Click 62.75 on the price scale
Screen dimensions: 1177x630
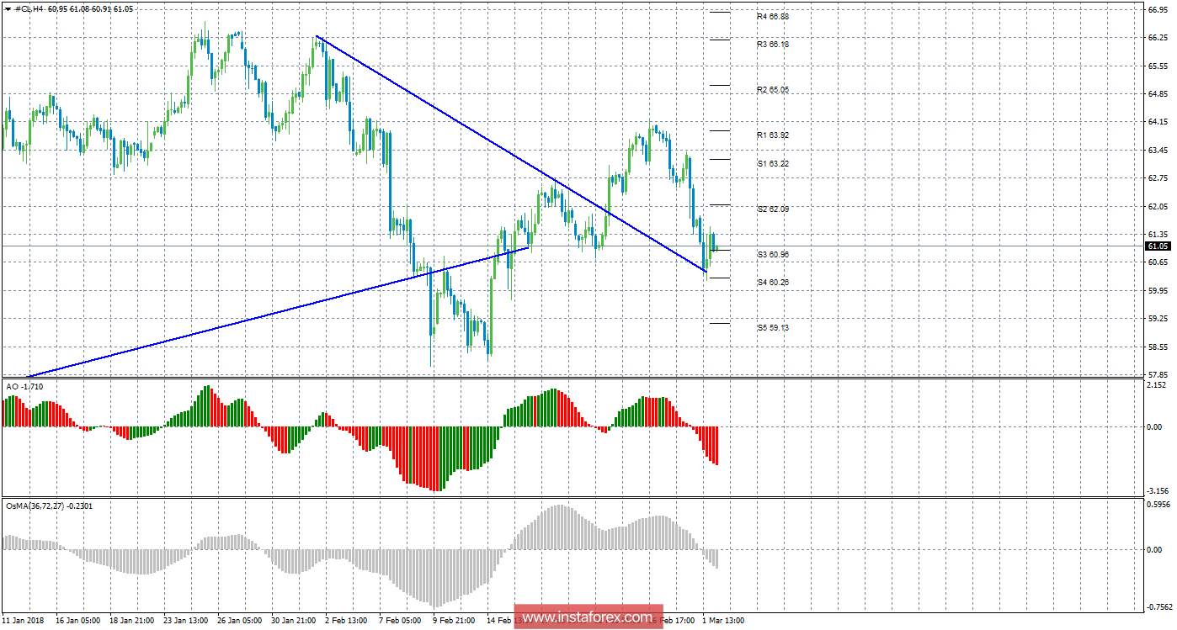[x=1158, y=178]
